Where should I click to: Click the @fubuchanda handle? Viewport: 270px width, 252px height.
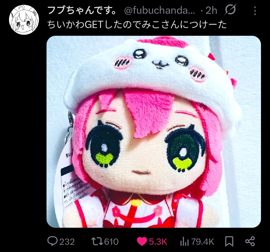click(159, 11)
